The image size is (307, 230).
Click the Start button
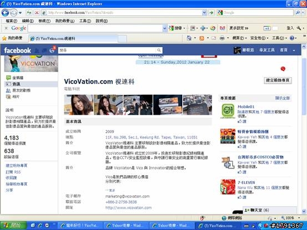coord(13,226)
